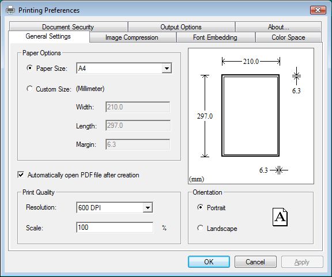
Task: Click the paper dimension preview diagram
Action: pyautogui.click(x=251, y=116)
